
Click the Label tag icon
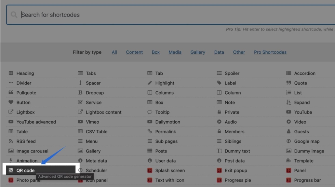pos(219,83)
